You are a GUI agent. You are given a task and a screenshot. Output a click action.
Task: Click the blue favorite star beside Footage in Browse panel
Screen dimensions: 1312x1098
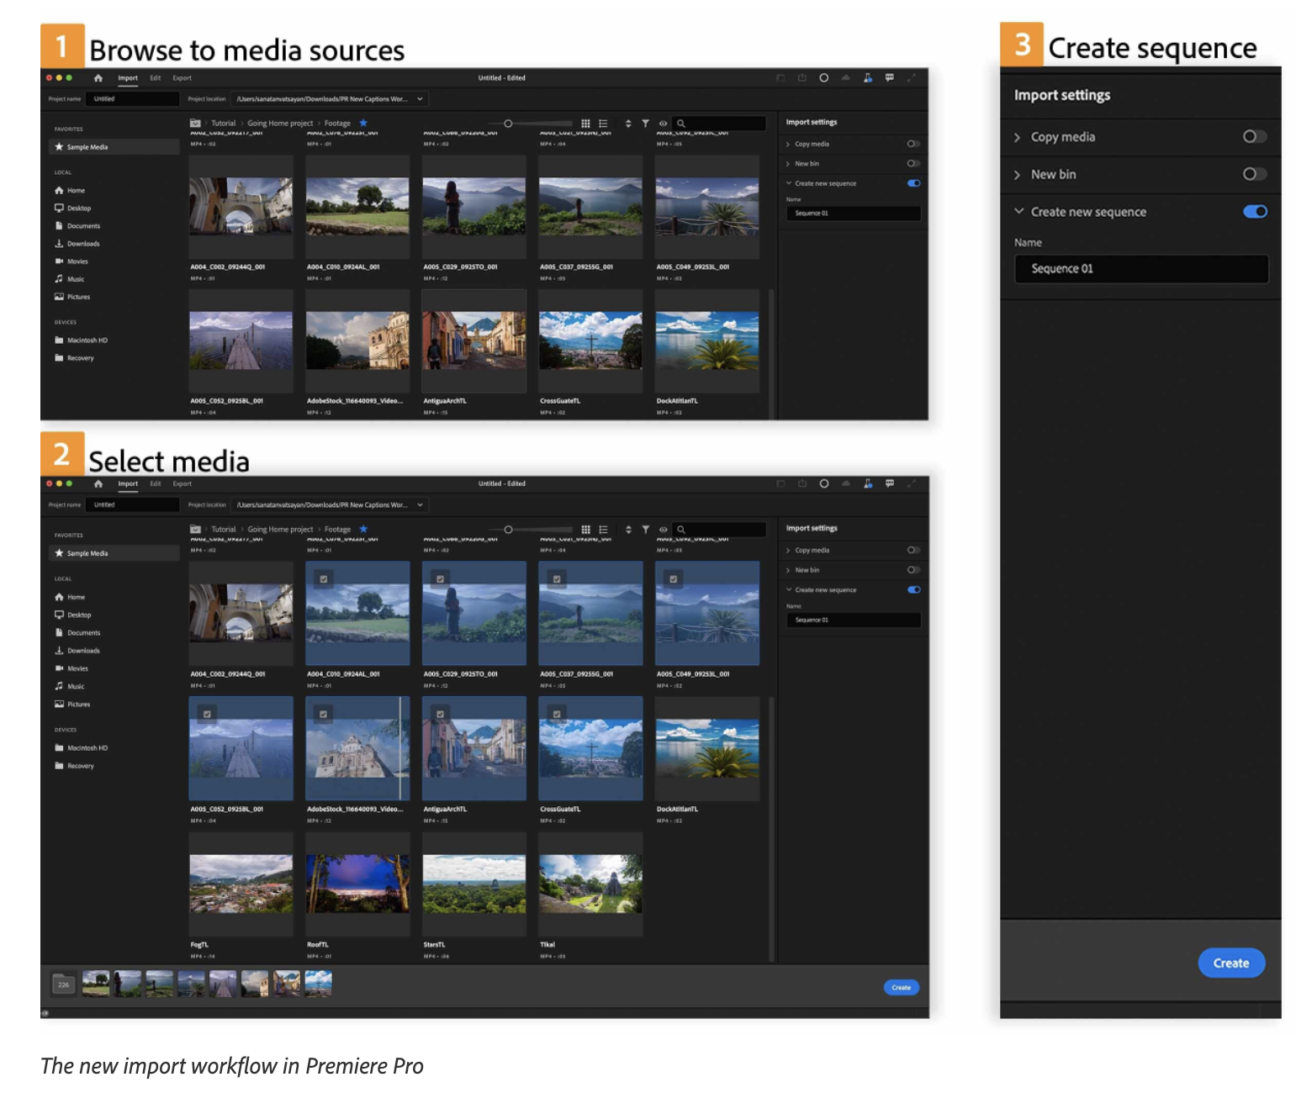[363, 124]
